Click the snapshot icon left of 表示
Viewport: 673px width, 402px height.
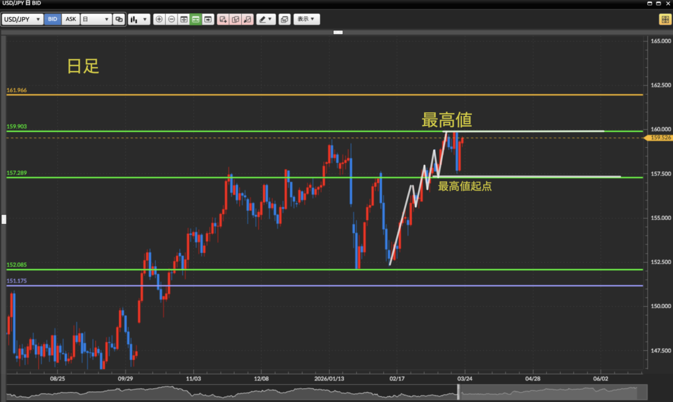point(284,20)
